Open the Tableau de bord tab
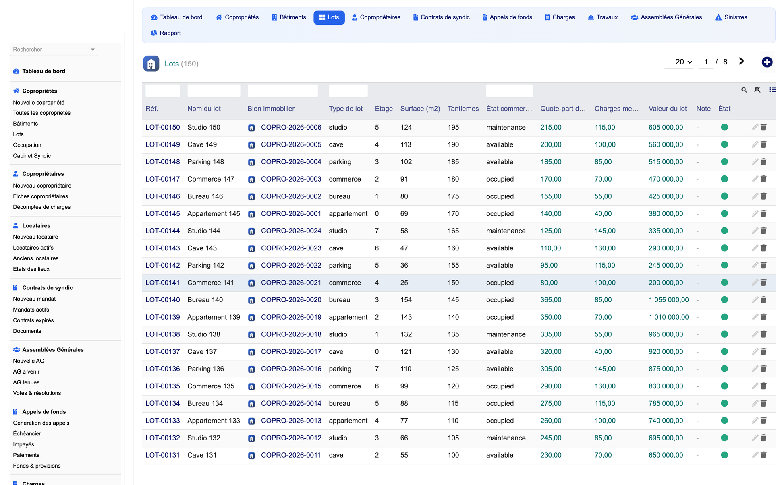 coord(176,17)
